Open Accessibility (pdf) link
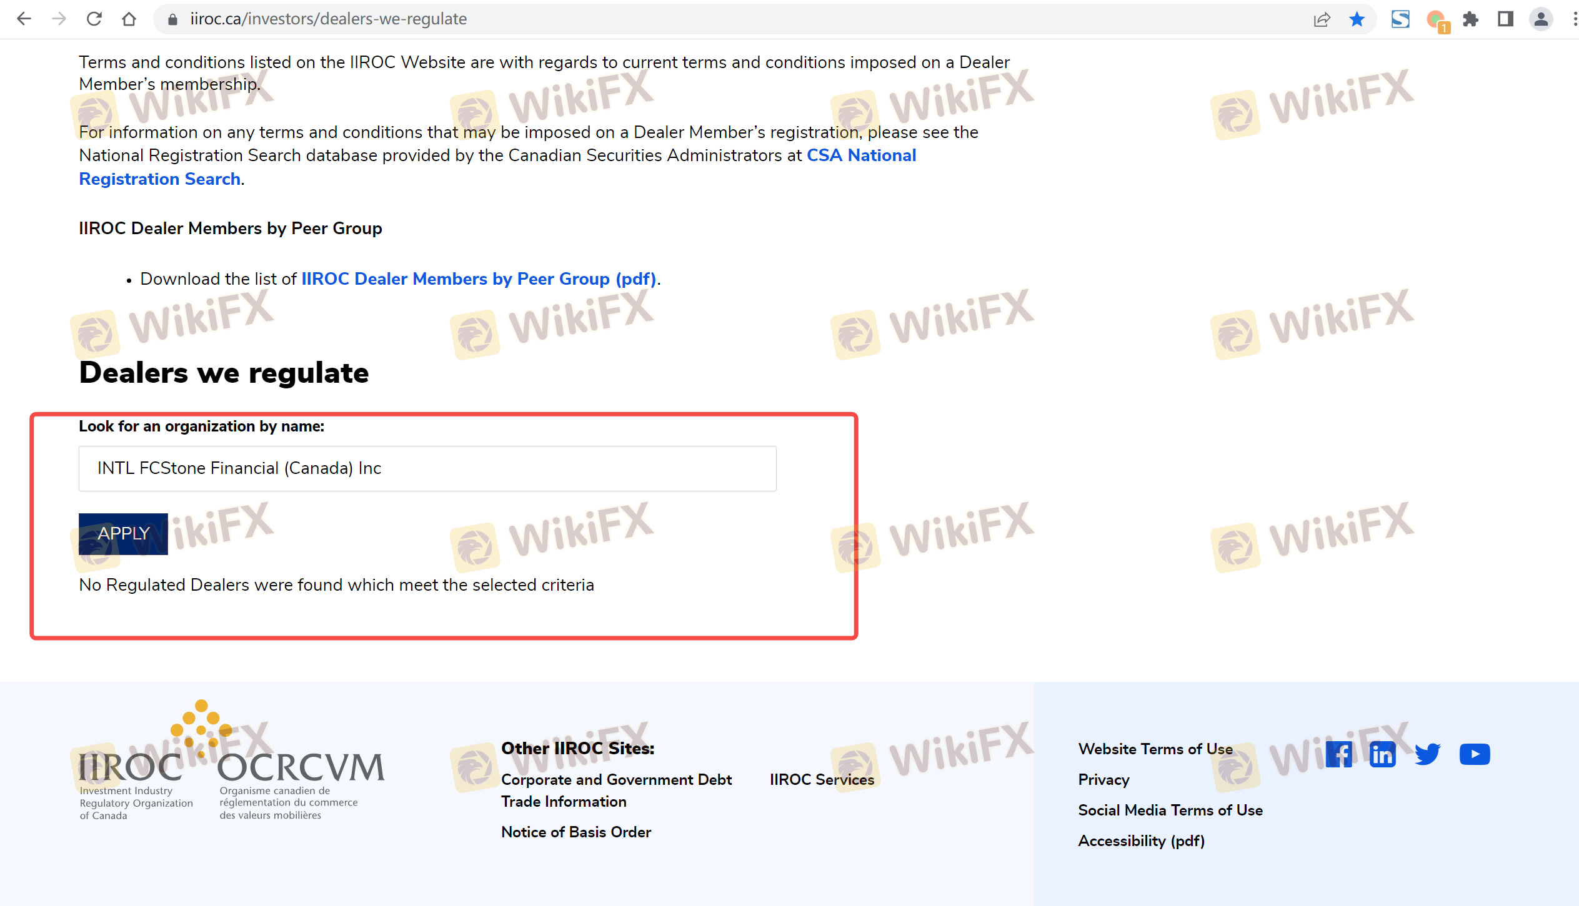This screenshot has height=906, width=1579. [1142, 841]
